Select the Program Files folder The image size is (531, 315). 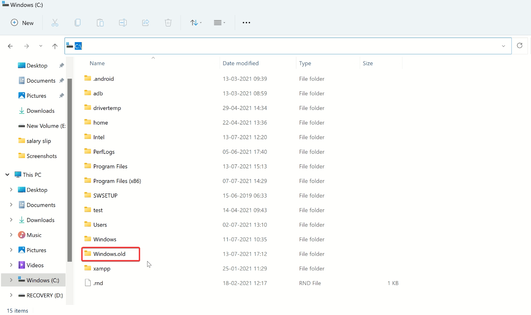click(110, 166)
